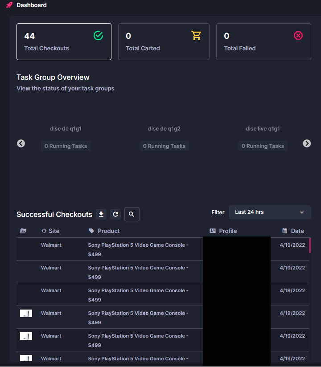
Task: Click the yellow cart icon on Total Carted
Action: coord(196,36)
